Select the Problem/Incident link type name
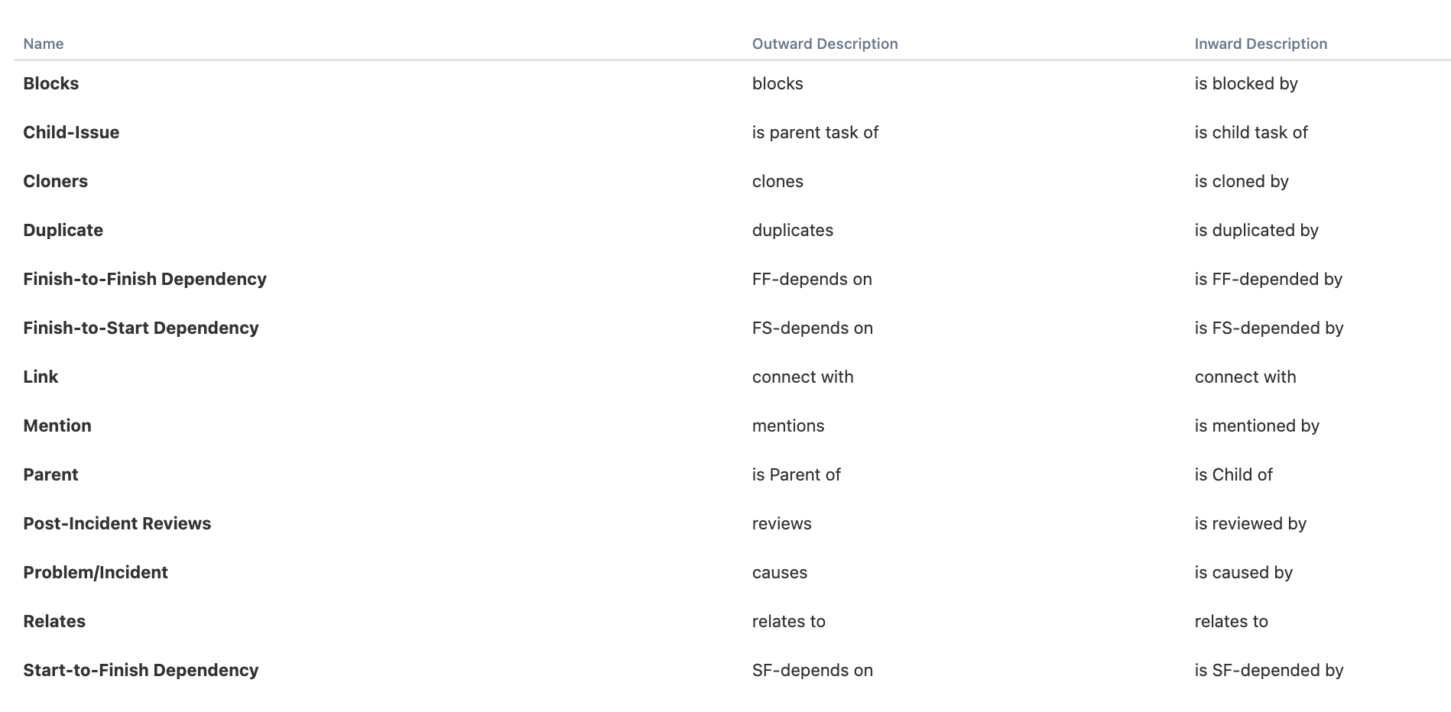This screenshot has width=1451, height=712. tap(96, 572)
